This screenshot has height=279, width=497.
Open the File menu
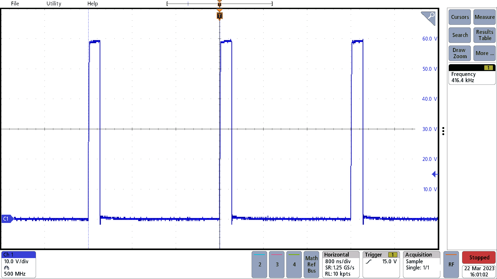point(15,4)
